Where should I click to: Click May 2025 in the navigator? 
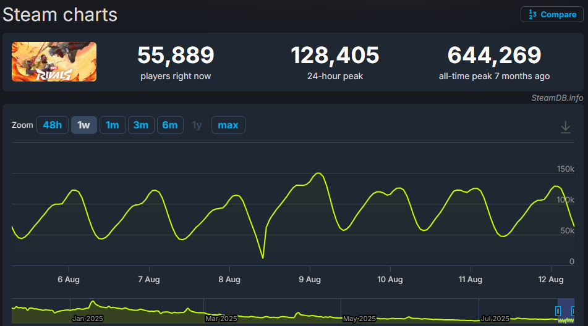tap(359, 319)
